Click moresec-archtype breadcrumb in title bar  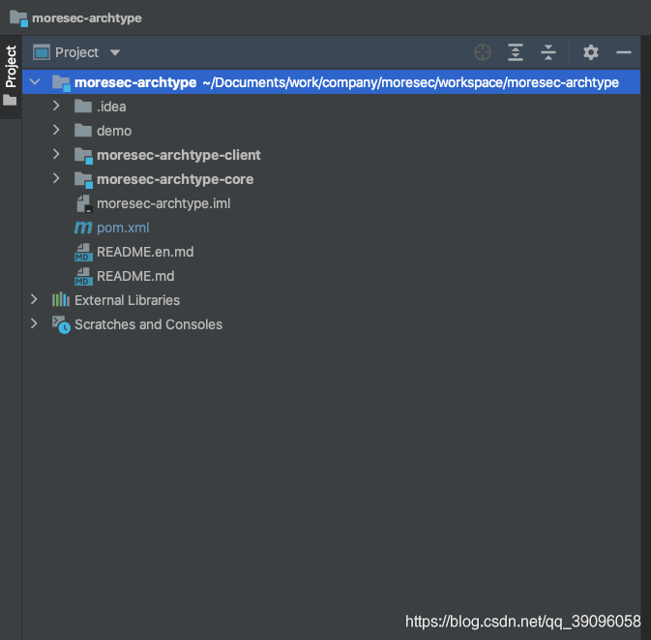(87, 17)
